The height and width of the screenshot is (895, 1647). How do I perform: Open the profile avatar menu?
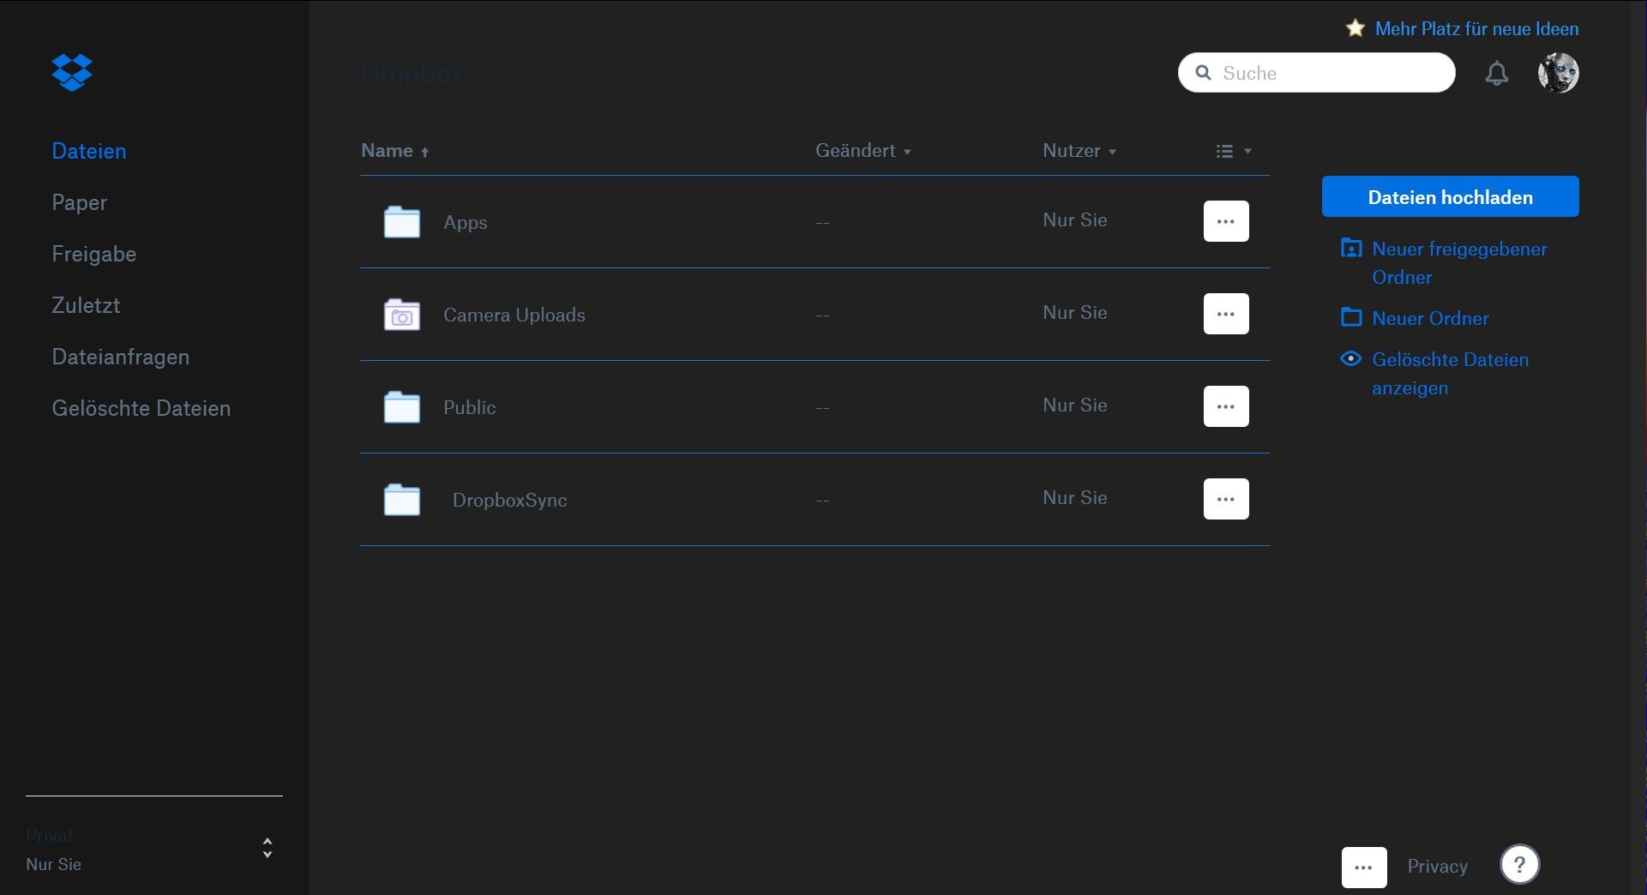(x=1559, y=73)
